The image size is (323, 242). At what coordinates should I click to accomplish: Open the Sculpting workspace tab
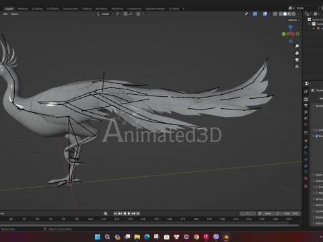(x=37, y=9)
